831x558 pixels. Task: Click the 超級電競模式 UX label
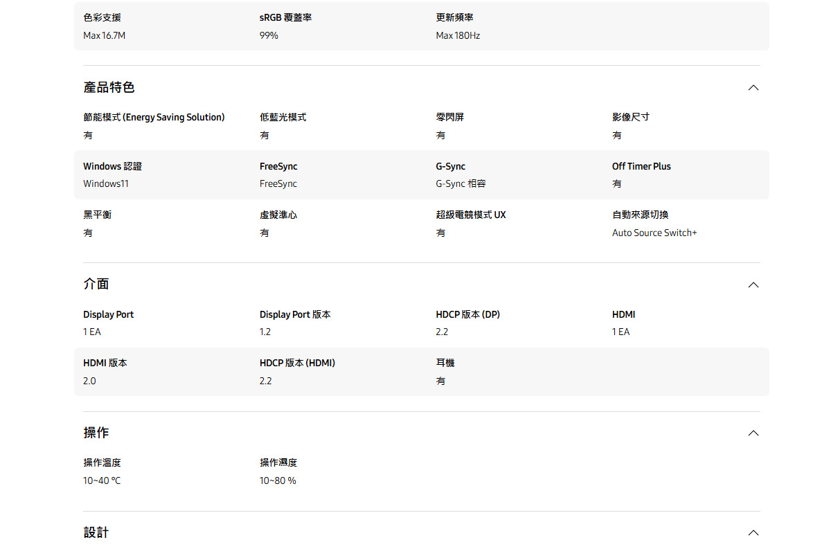(471, 215)
